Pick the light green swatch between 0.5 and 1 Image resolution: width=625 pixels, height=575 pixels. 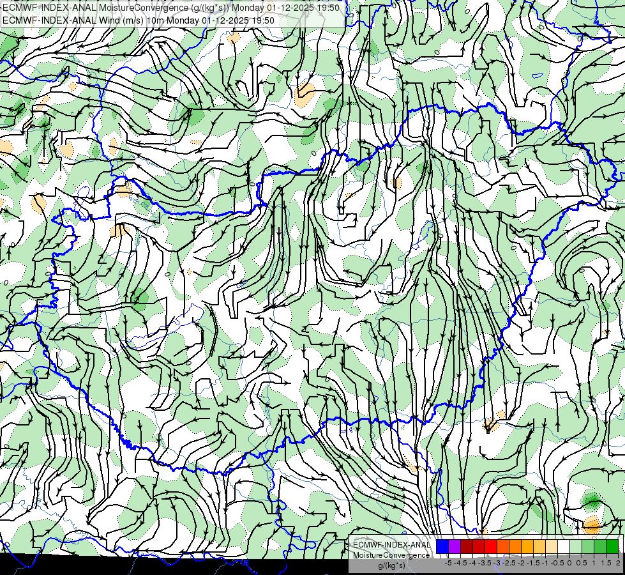(x=588, y=547)
